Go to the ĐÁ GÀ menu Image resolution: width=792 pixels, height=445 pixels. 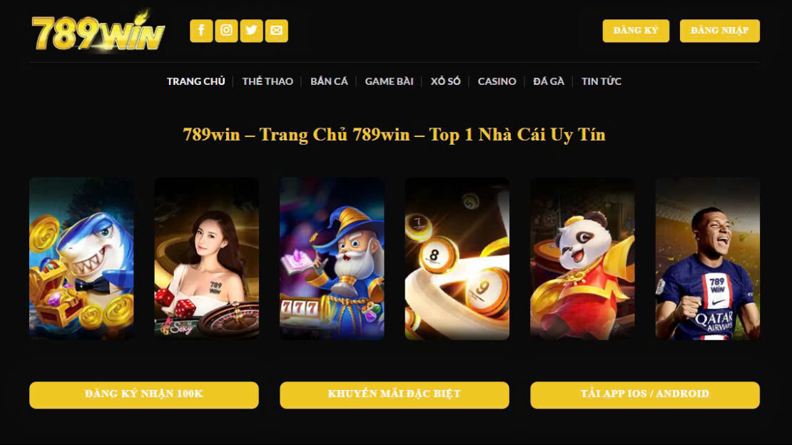[549, 81]
